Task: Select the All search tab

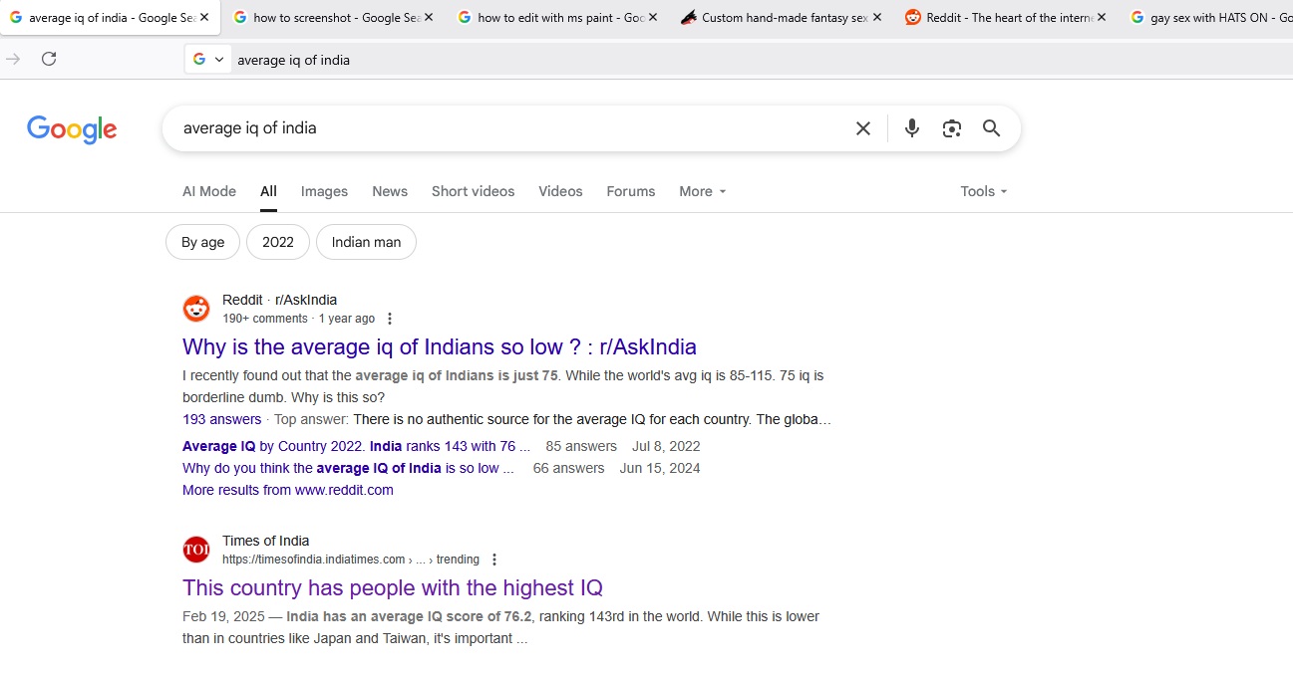Action: [268, 191]
